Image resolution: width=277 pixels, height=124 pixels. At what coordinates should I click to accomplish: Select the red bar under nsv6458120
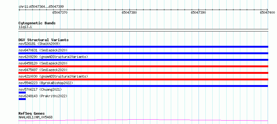click(x=143, y=66)
